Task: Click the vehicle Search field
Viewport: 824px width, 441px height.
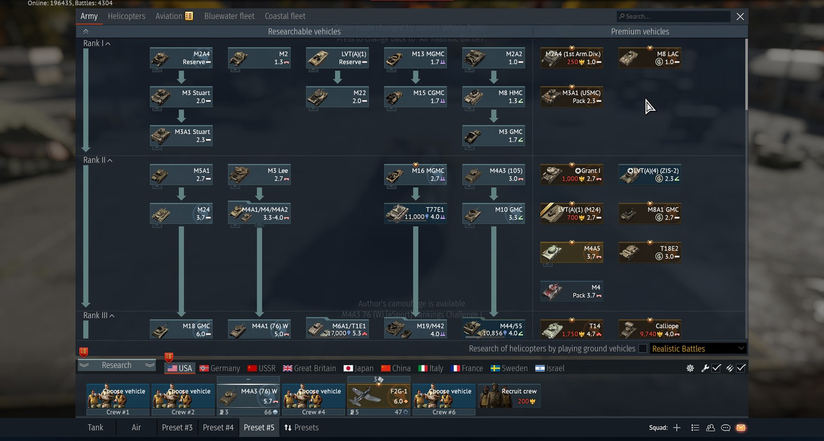Action: 673,16
